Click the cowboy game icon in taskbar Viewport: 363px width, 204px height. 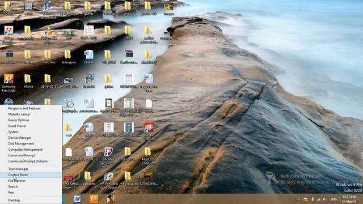pos(111,199)
